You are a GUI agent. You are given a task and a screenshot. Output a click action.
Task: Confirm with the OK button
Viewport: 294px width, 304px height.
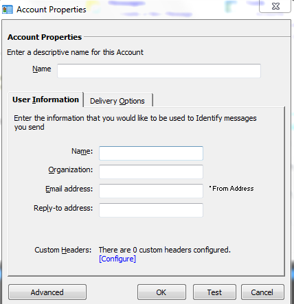tap(161, 292)
